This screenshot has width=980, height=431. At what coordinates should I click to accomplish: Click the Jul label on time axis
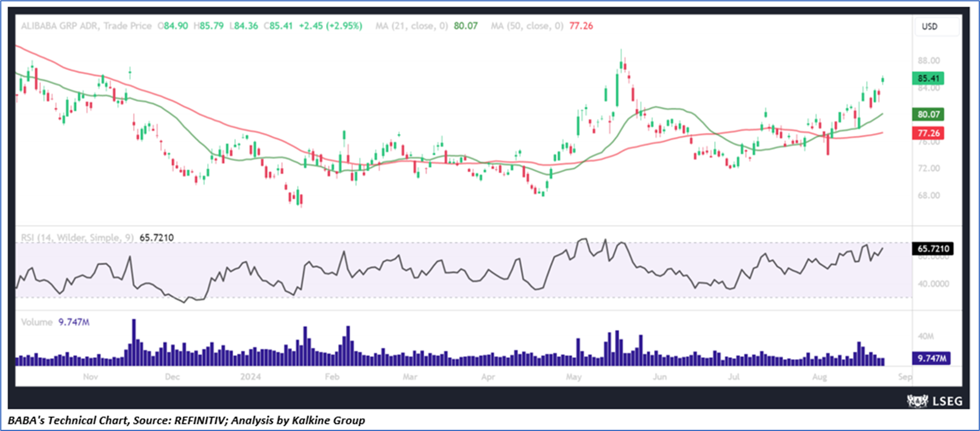pyautogui.click(x=734, y=377)
